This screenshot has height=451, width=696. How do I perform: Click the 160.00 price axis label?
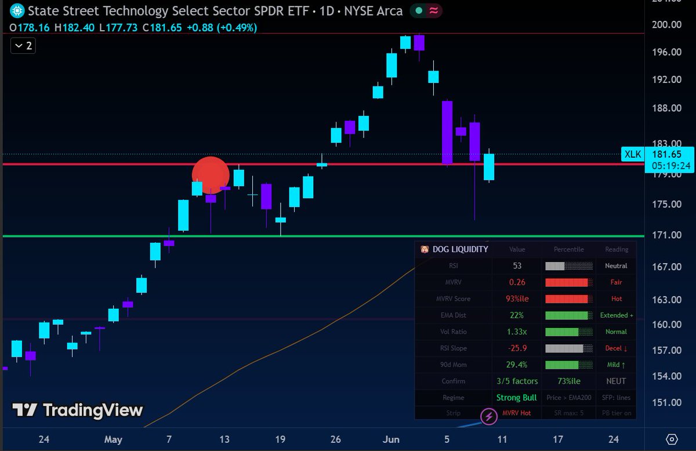click(x=666, y=325)
